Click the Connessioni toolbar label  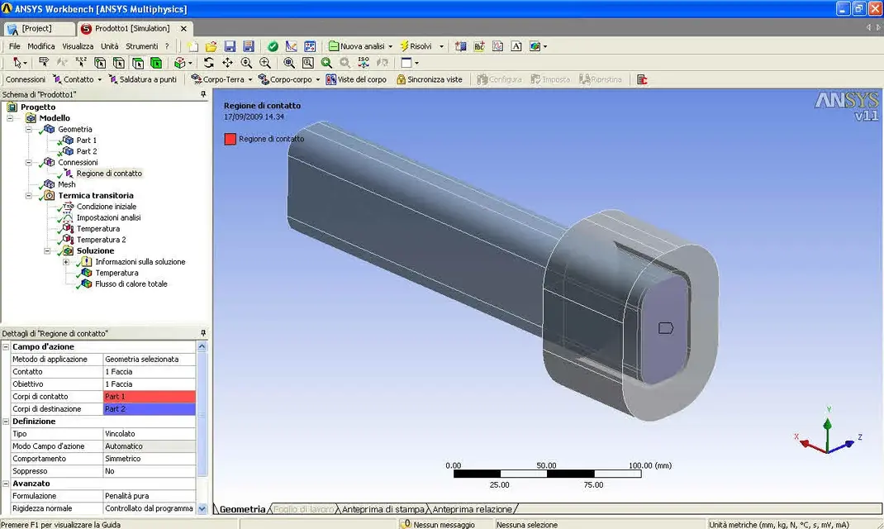26,79
